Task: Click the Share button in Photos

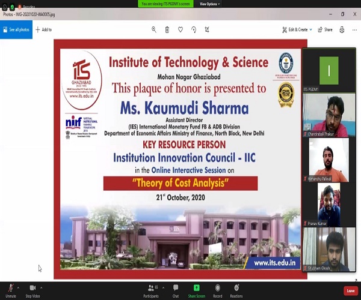Action: click(x=325, y=29)
